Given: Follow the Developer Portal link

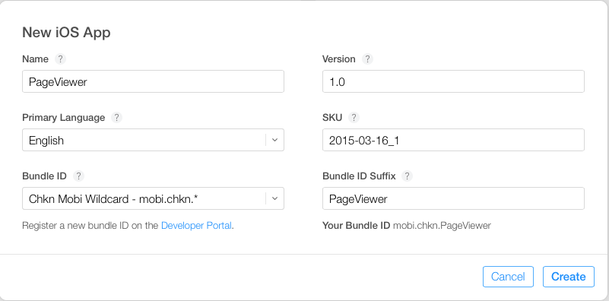Looking at the screenshot, I should pyautogui.click(x=196, y=226).
